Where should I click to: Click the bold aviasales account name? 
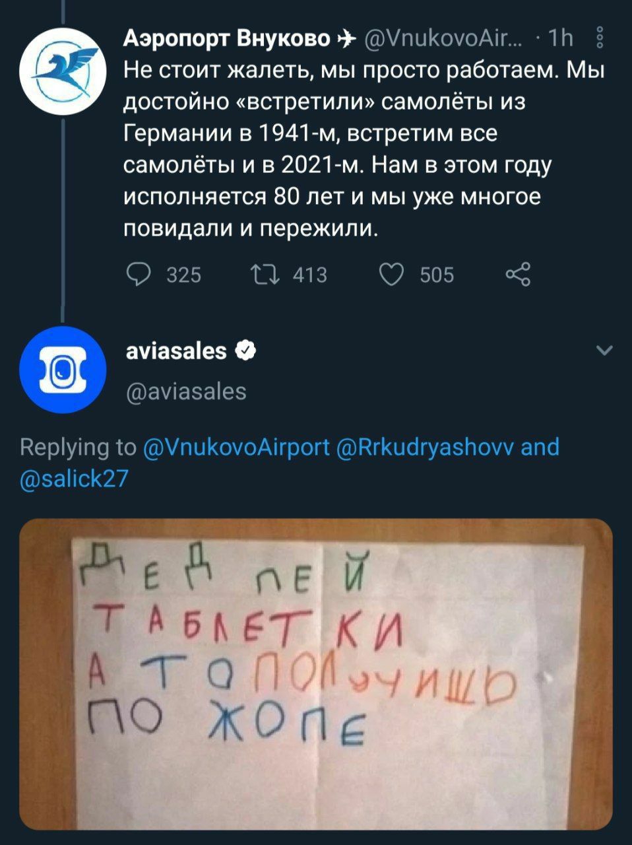tap(176, 351)
